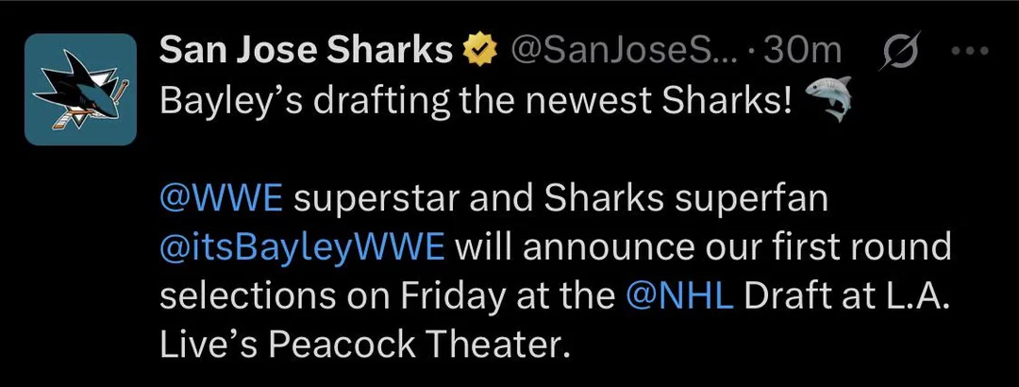
Task: Click the 30m timestamp
Action: pos(803,50)
